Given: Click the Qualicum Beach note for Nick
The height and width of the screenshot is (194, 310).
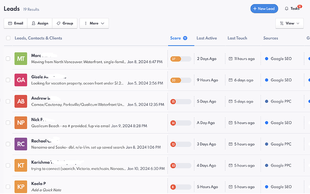Looking at the screenshot, I should [x=71, y=126].
